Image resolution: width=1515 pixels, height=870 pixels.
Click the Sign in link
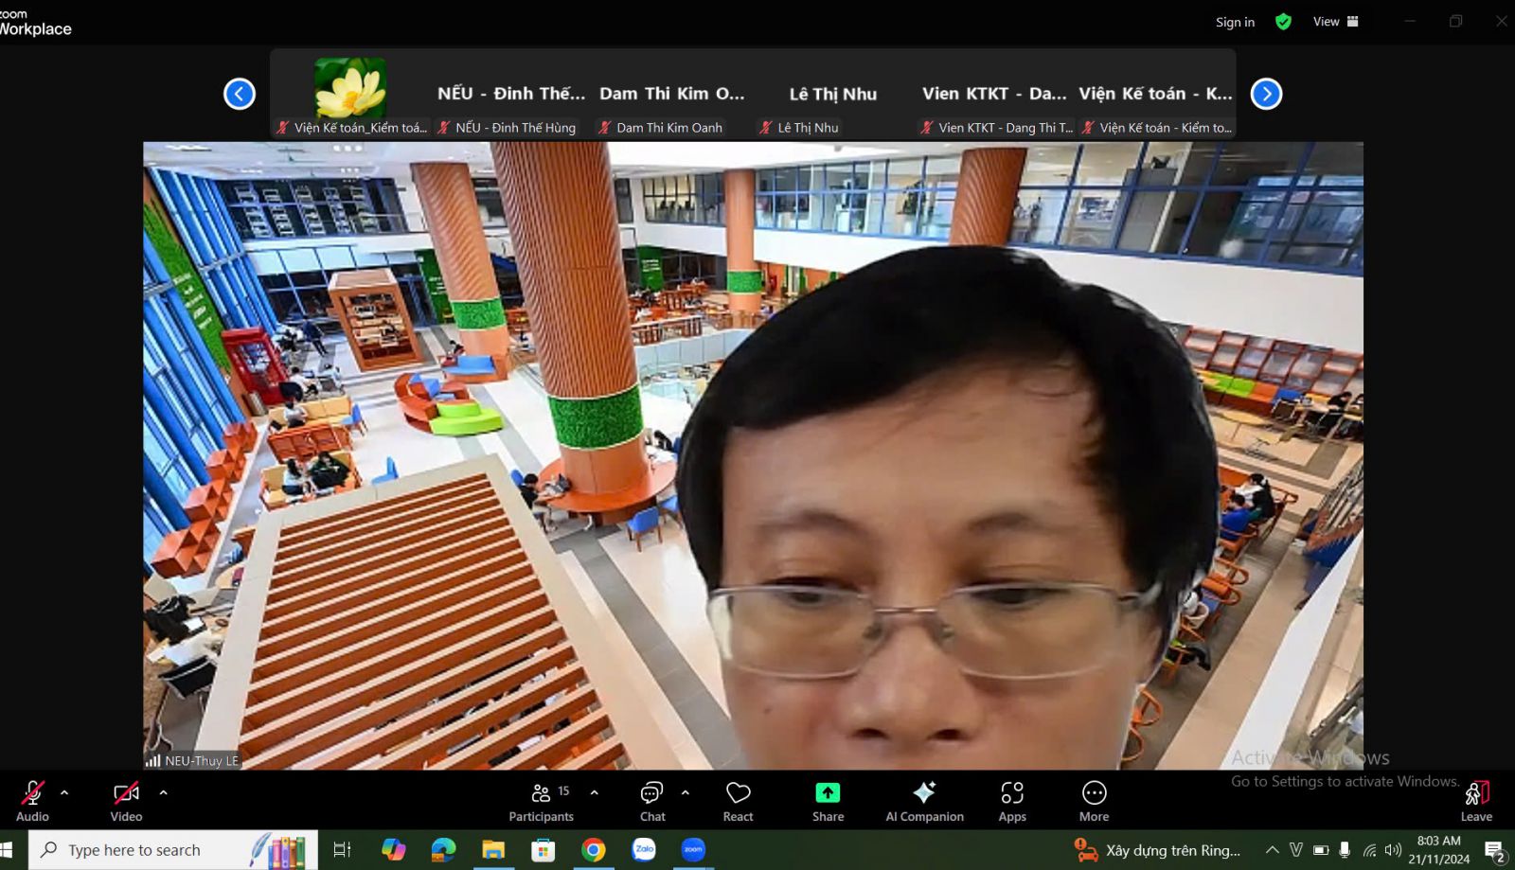[1235, 22]
